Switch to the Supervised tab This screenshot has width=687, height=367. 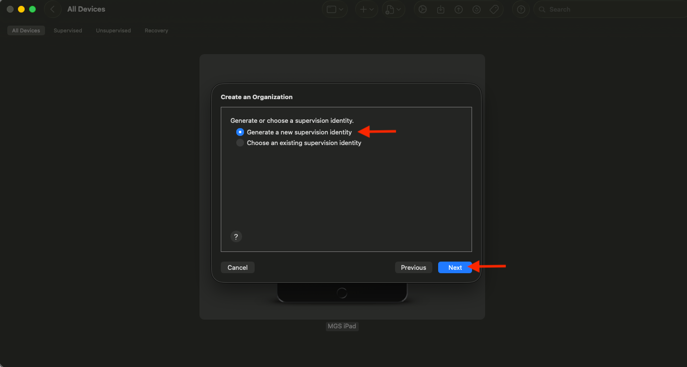[68, 30]
